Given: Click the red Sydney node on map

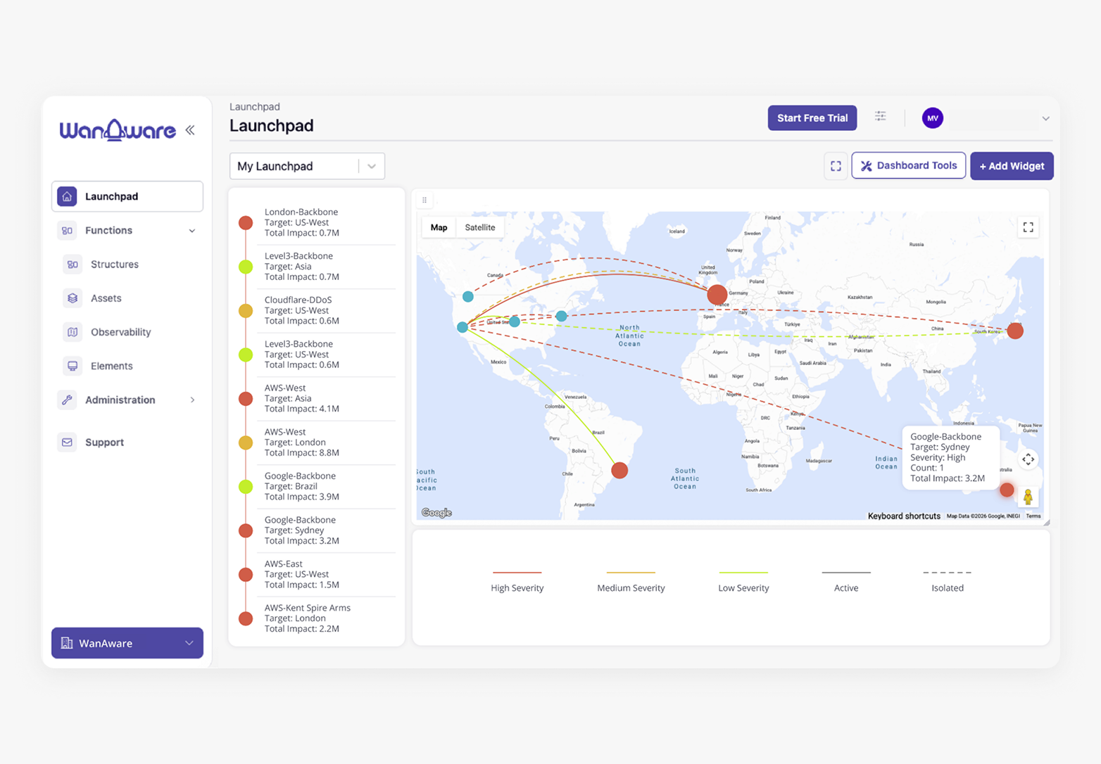Looking at the screenshot, I should [x=1007, y=490].
